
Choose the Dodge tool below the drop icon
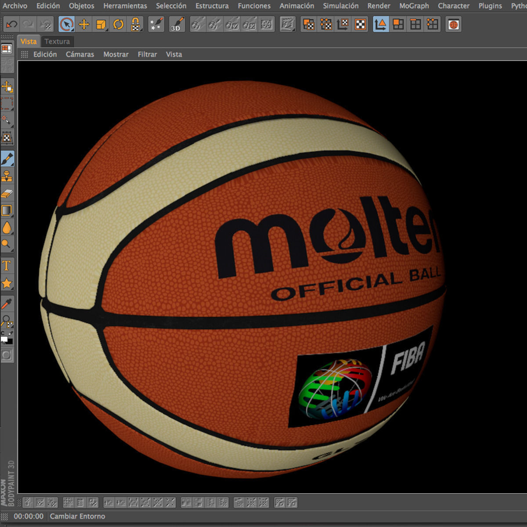(7, 245)
